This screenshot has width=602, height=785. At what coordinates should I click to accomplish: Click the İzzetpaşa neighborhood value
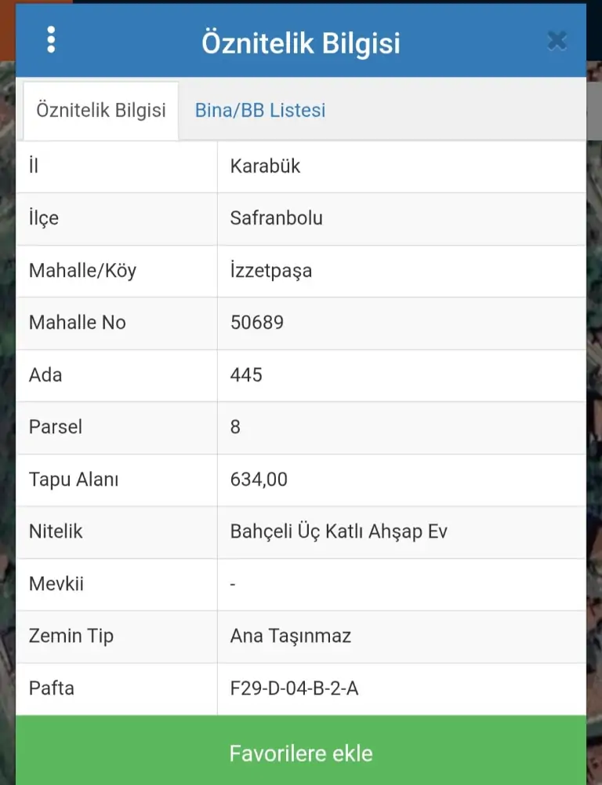270,271
